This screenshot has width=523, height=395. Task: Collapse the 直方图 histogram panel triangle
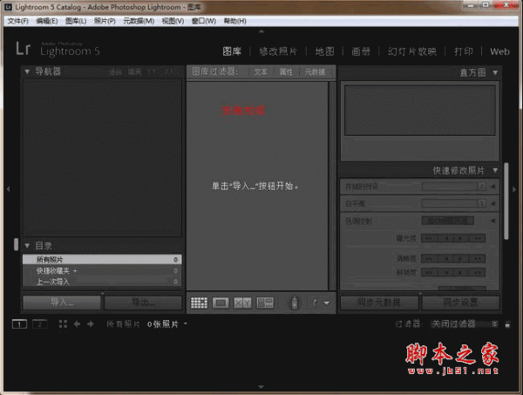coord(495,72)
